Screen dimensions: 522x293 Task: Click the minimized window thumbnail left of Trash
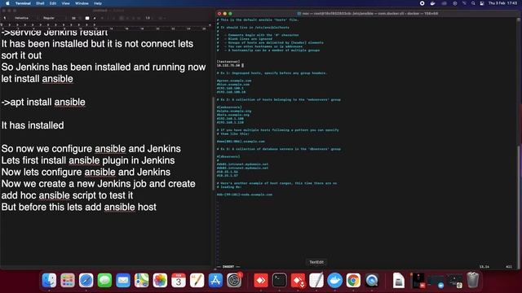click(x=455, y=280)
